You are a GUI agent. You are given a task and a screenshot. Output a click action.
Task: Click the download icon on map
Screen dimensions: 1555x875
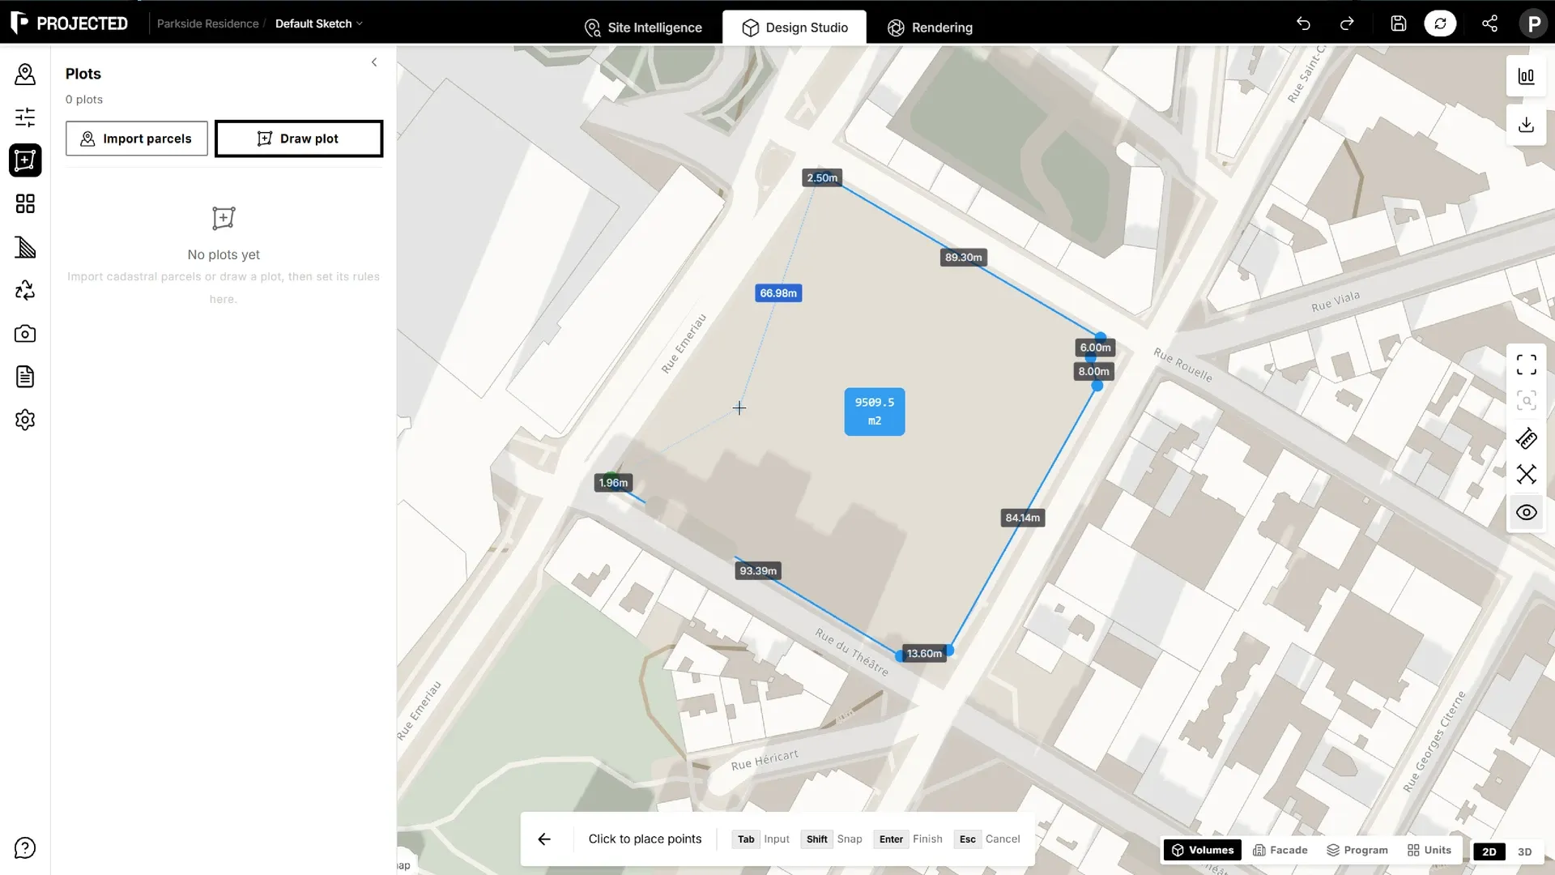click(1527, 125)
